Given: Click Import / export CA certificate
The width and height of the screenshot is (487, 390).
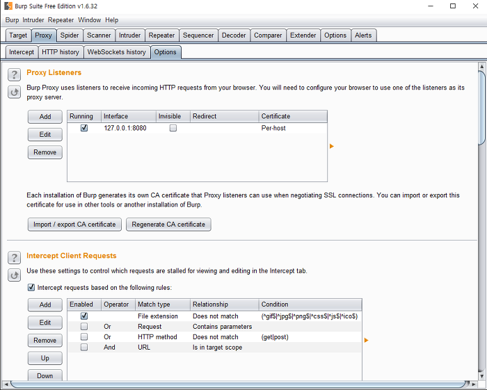Looking at the screenshot, I should 74,225.
